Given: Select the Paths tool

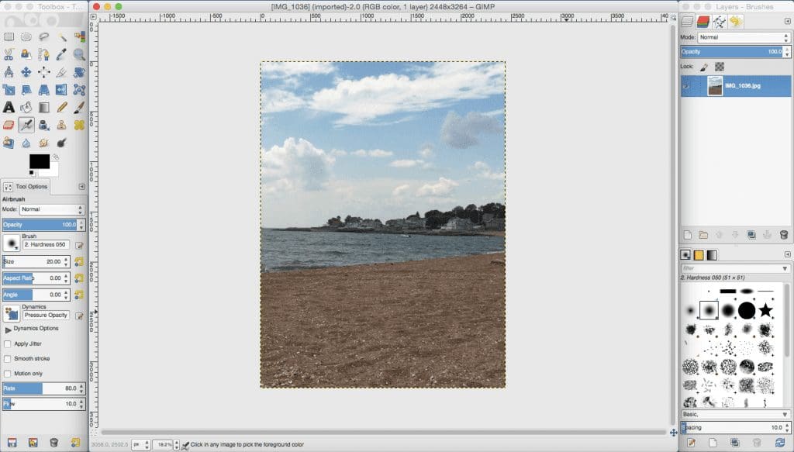Looking at the screenshot, I should tap(44, 55).
